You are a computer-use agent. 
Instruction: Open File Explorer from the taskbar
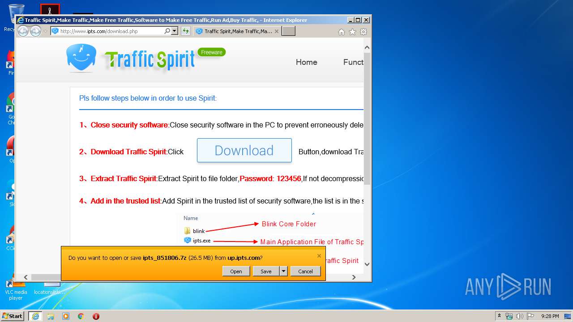tap(51, 316)
